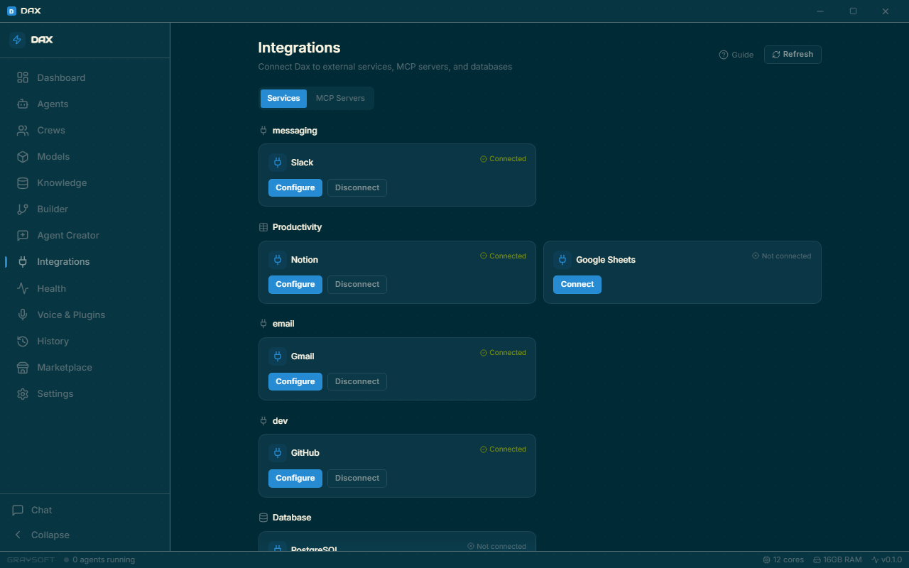This screenshot has height=568, width=909.
Task: Click the Dashboard grid icon
Action: pyautogui.click(x=23, y=77)
